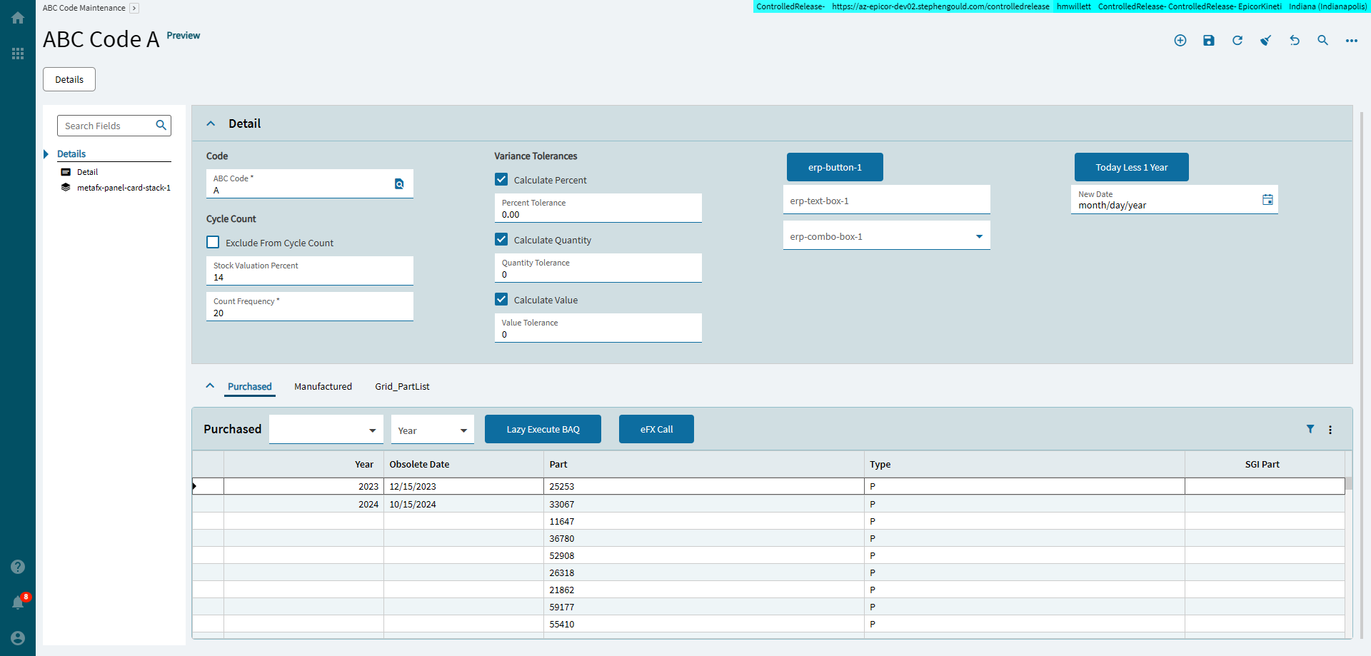Click the Refresh toolbar icon
The height and width of the screenshot is (656, 1371).
1237,41
